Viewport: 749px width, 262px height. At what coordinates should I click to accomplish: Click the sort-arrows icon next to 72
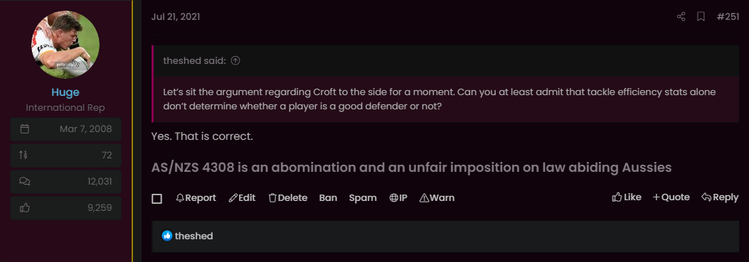[23, 155]
